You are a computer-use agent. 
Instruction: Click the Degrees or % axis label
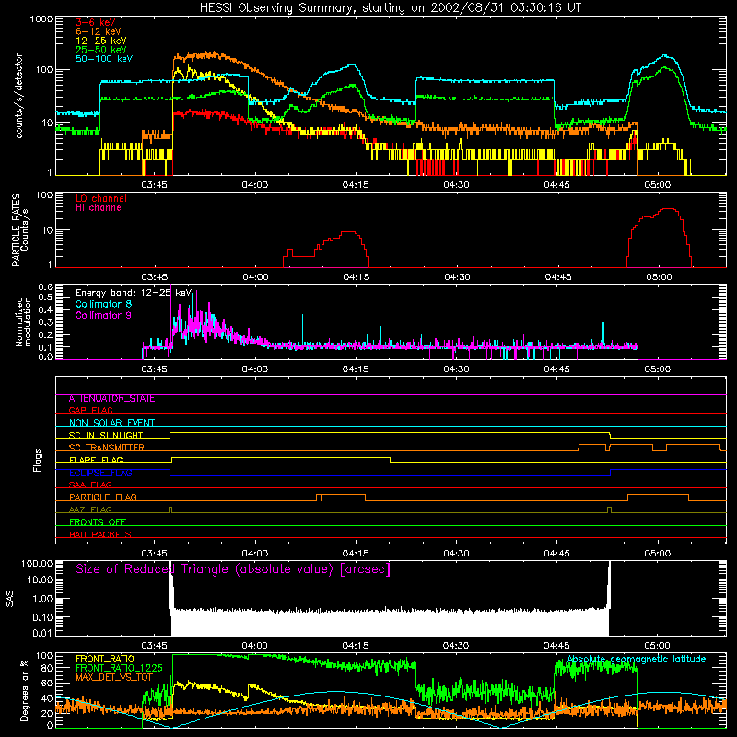24,690
